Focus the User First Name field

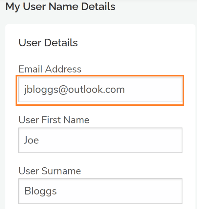point(100,140)
